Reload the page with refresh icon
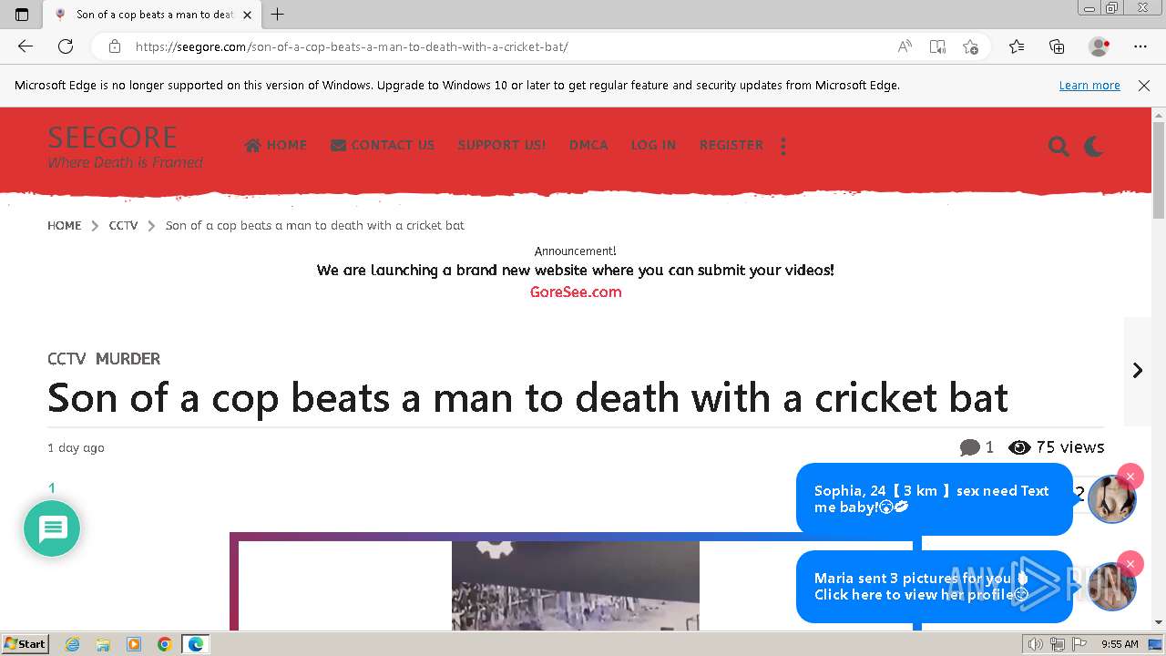This screenshot has height=656, width=1166. pyautogui.click(x=66, y=46)
